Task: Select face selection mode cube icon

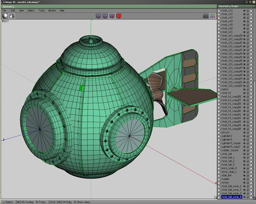Action: pos(112,16)
